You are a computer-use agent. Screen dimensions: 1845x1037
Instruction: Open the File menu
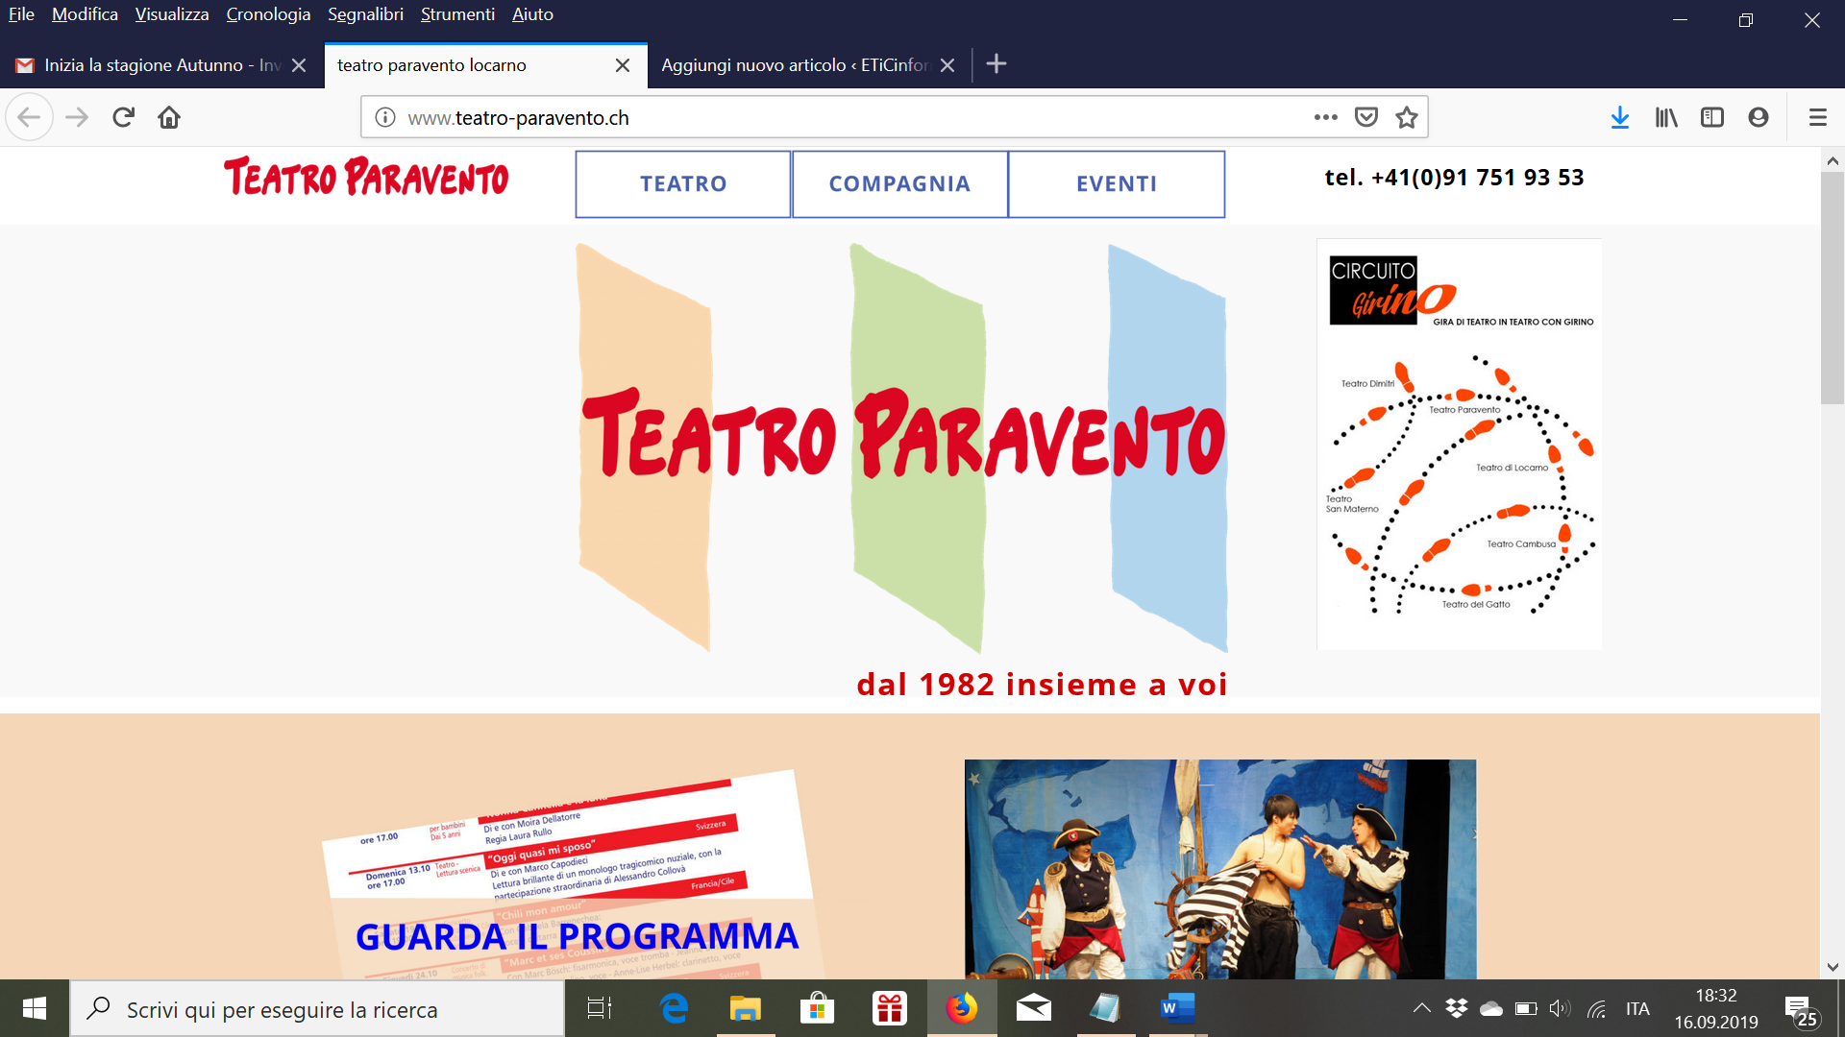coord(21,14)
